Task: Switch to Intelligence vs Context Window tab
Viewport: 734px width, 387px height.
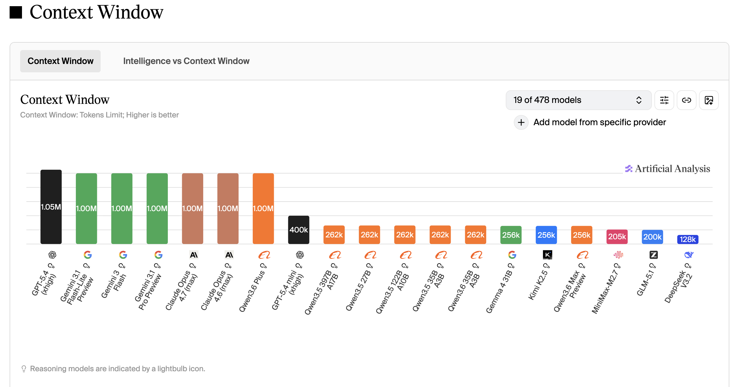Action: click(x=186, y=61)
